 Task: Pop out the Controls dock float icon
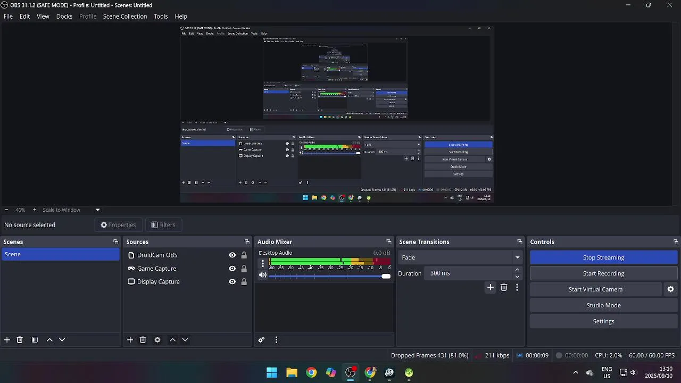click(x=676, y=242)
